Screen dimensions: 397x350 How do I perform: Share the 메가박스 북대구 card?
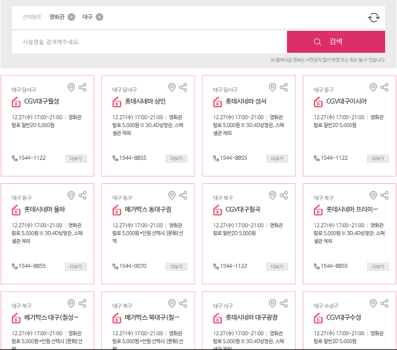point(184,303)
